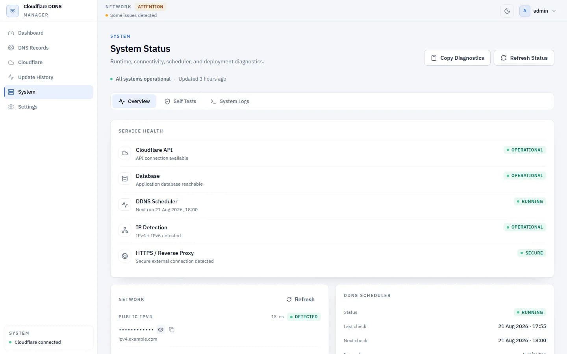Open Dashboard from the sidebar
The height and width of the screenshot is (354, 567).
tap(48, 33)
